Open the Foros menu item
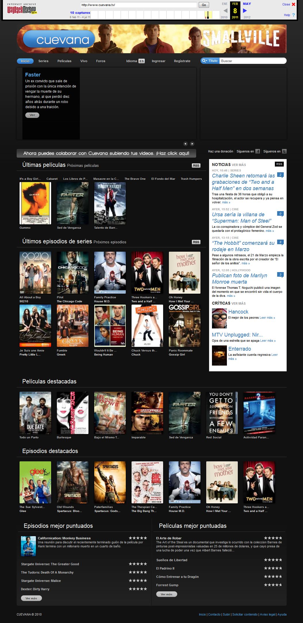The width and height of the screenshot is (303, 623). pyautogui.click(x=101, y=61)
